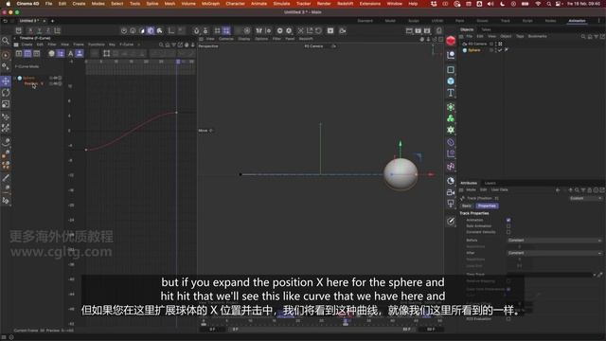Click the Frame All icon in timeline
This screenshot has width=606, height=341.
click(107, 54)
